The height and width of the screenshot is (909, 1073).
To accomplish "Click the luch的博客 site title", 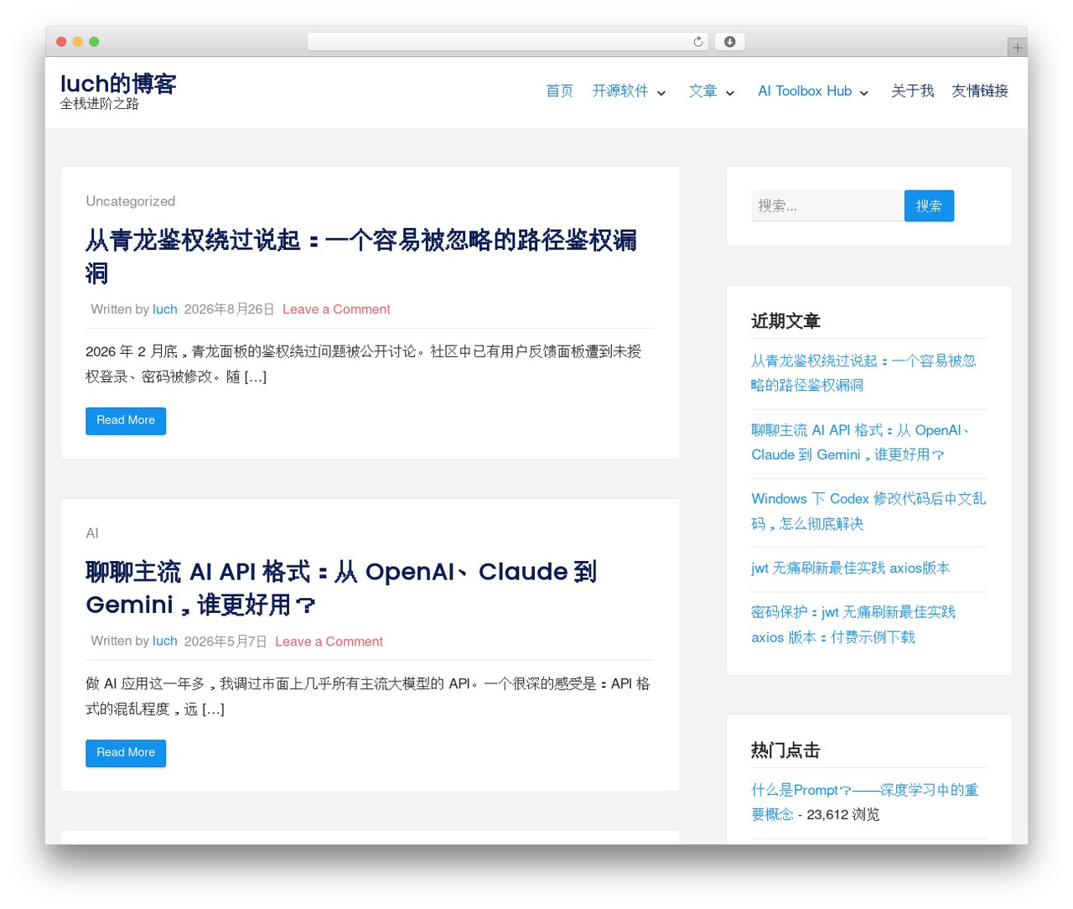I will tap(118, 84).
